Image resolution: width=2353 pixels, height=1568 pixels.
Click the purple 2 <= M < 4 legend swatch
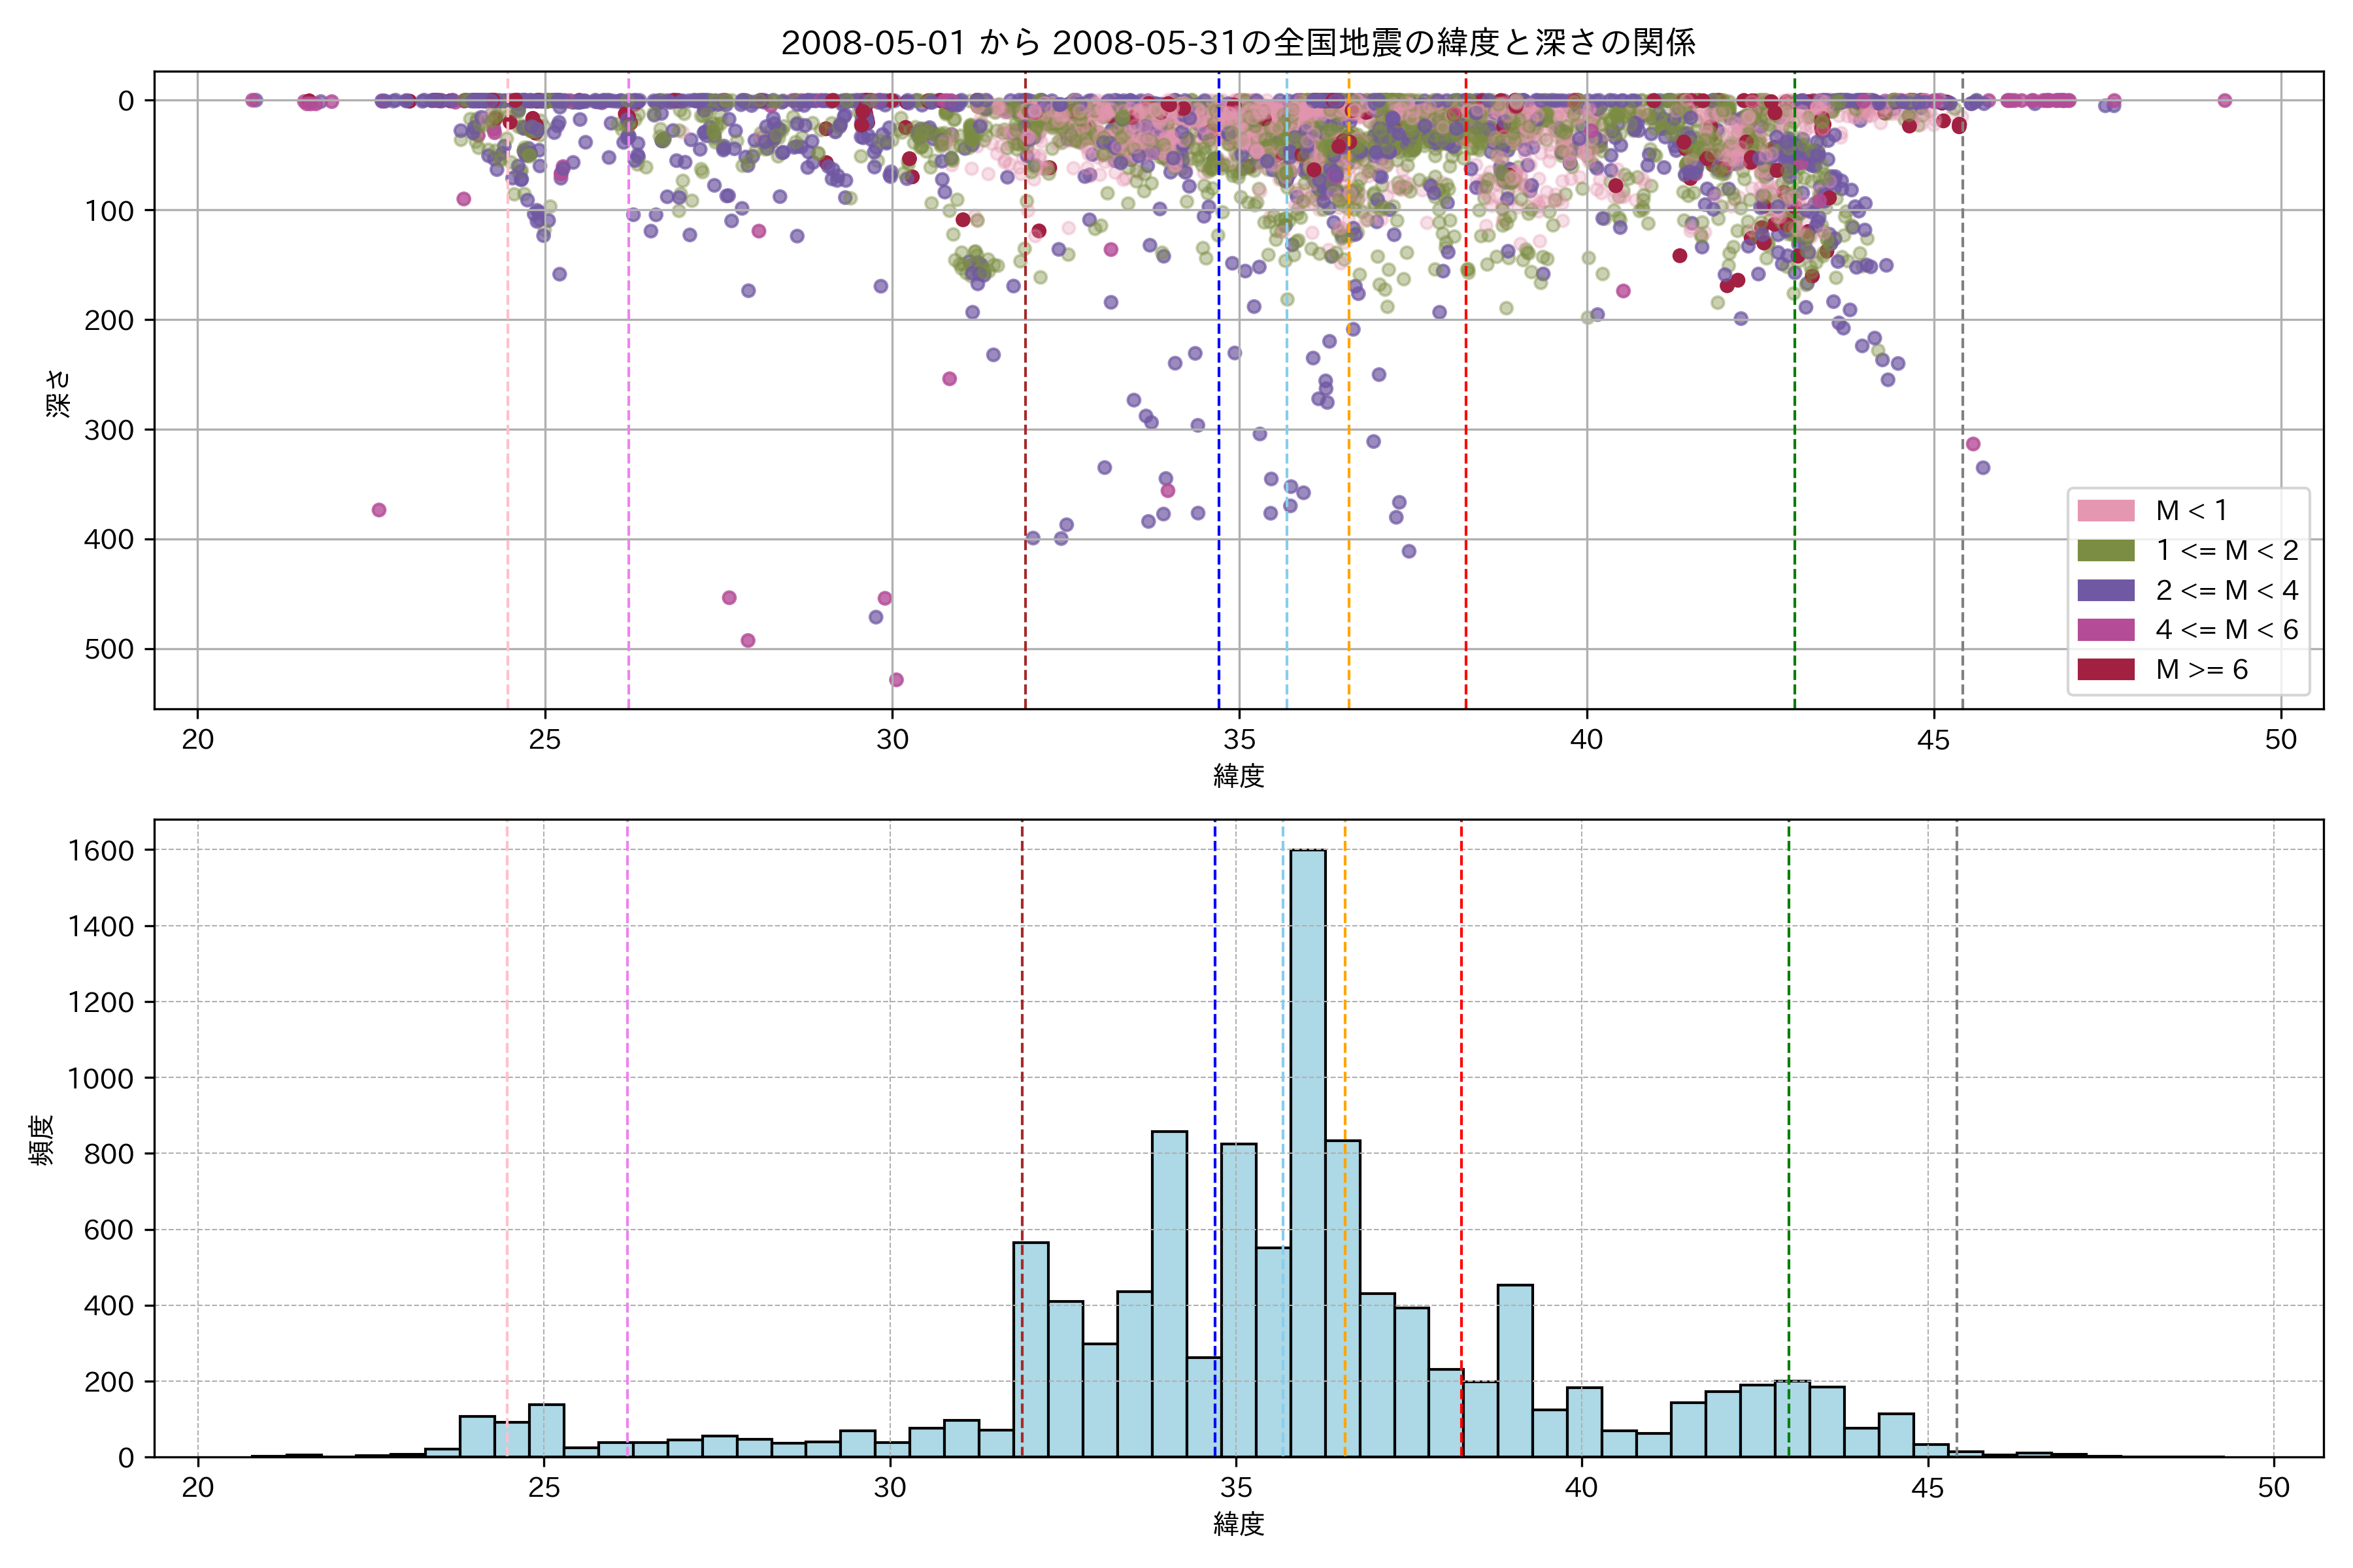(x=2105, y=590)
